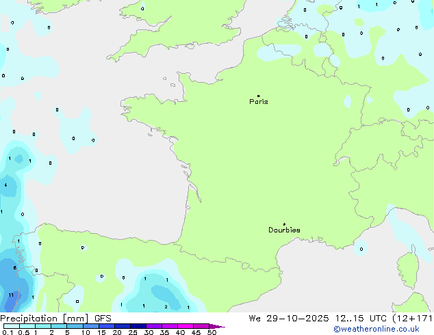Click the legend scale label '35'

pos(164,332)
